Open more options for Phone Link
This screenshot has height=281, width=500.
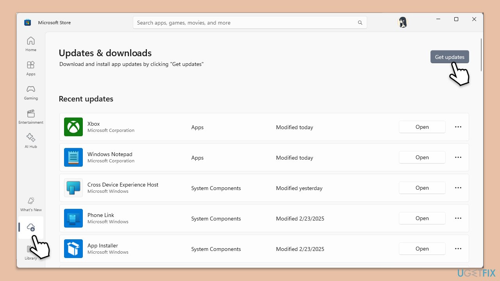pyautogui.click(x=458, y=218)
